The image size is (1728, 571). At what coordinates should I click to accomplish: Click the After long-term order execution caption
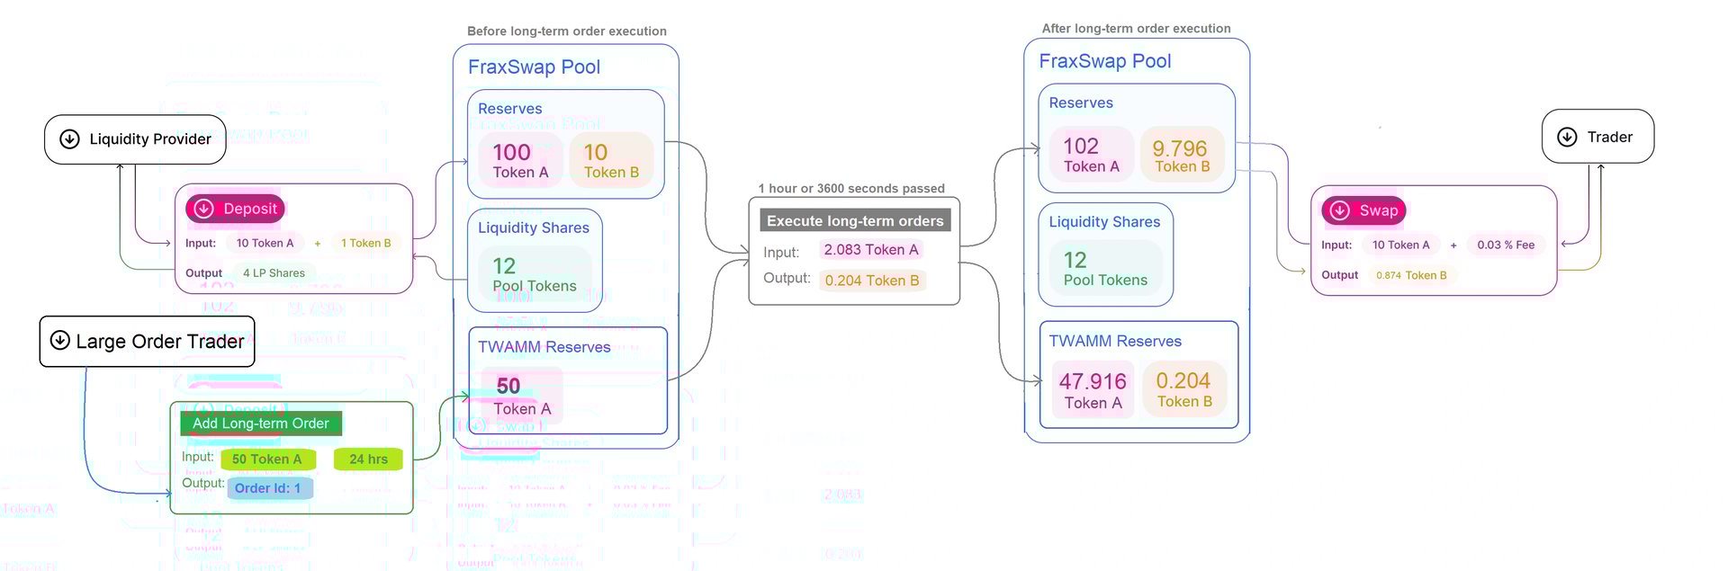coord(1136,28)
